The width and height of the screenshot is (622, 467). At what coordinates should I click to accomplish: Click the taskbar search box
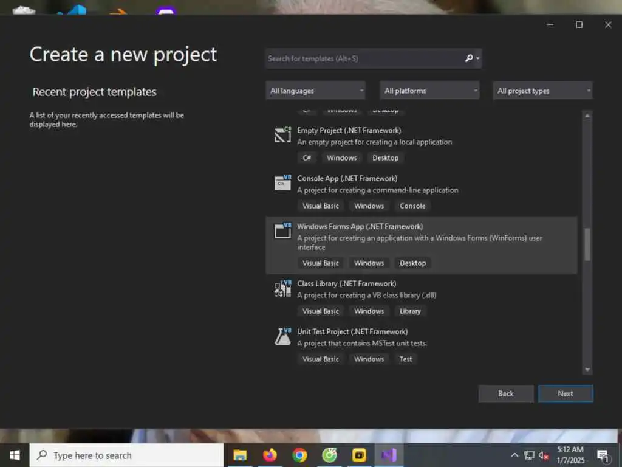coord(126,455)
